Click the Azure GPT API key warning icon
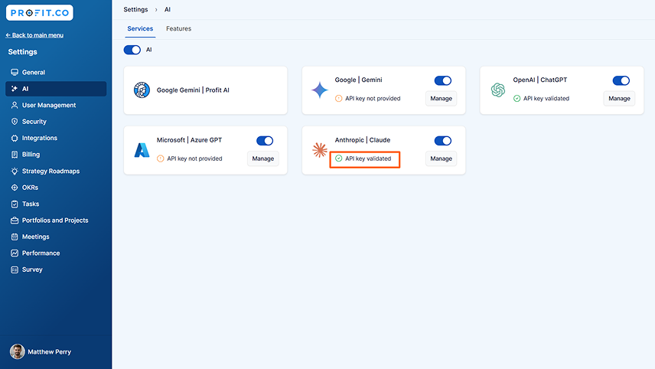Viewport: 655px width, 369px height. pos(161,158)
